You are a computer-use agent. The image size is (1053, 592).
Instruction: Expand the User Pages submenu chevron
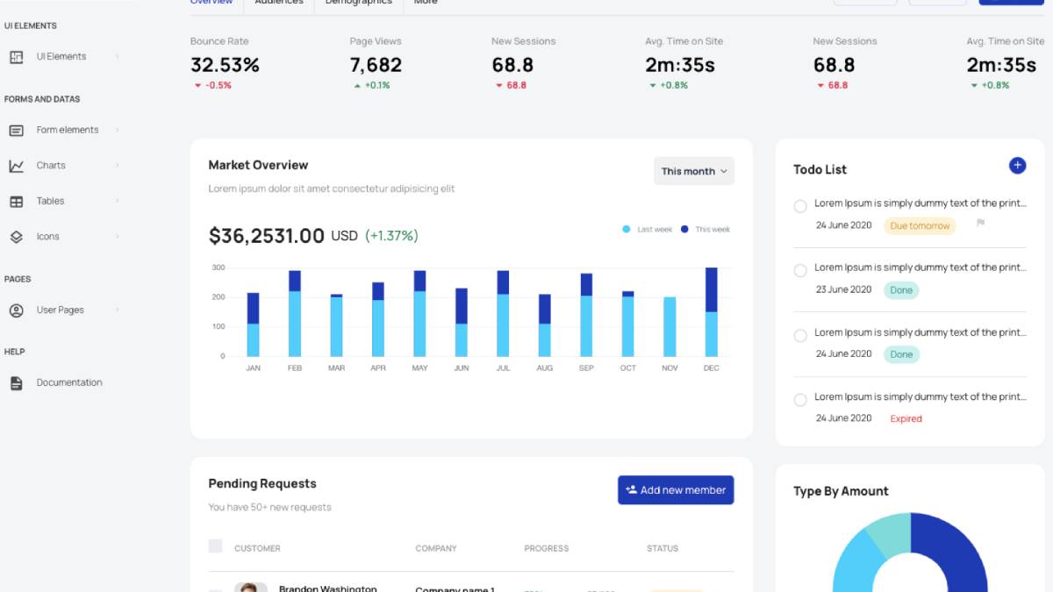117,310
